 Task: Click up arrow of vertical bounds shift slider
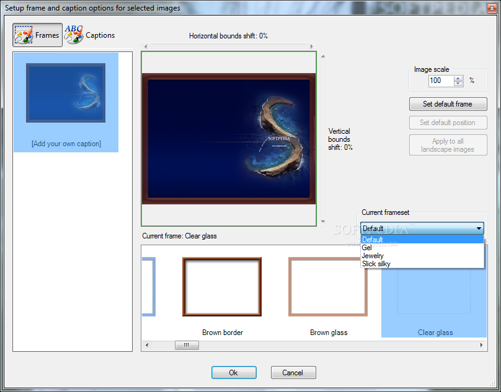tap(323, 56)
